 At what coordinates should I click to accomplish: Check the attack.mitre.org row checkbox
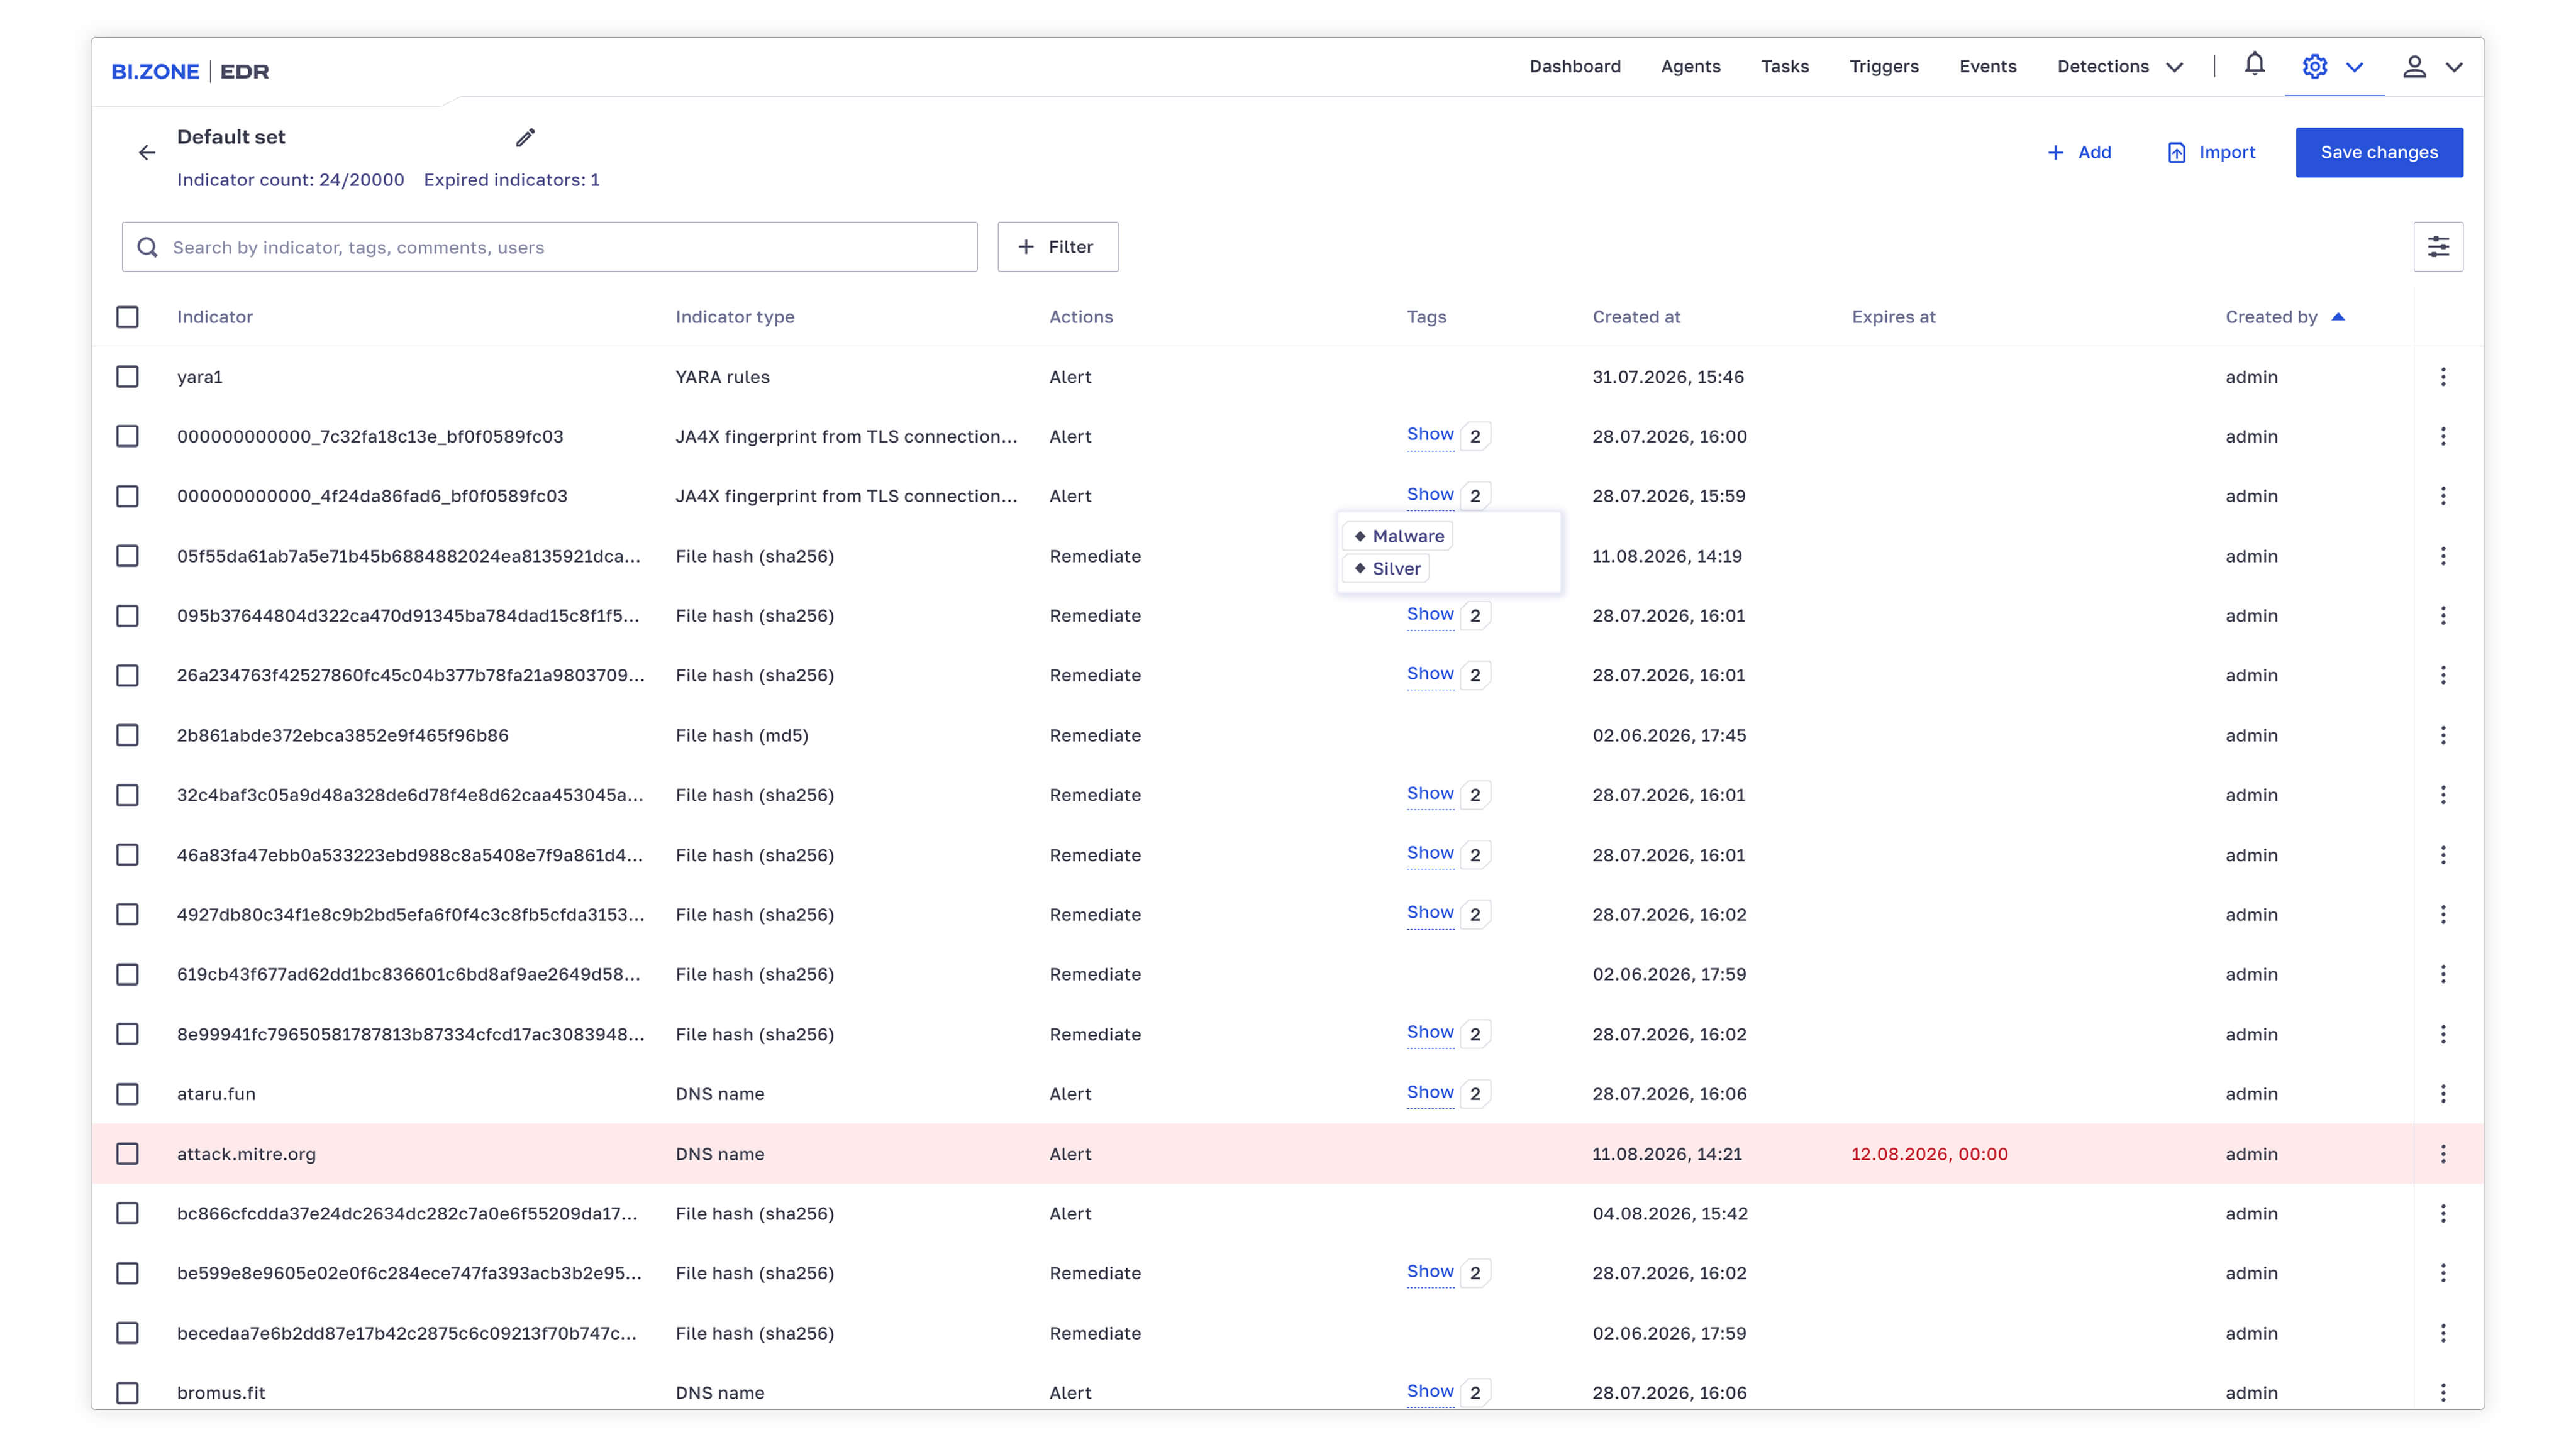[x=127, y=1154]
